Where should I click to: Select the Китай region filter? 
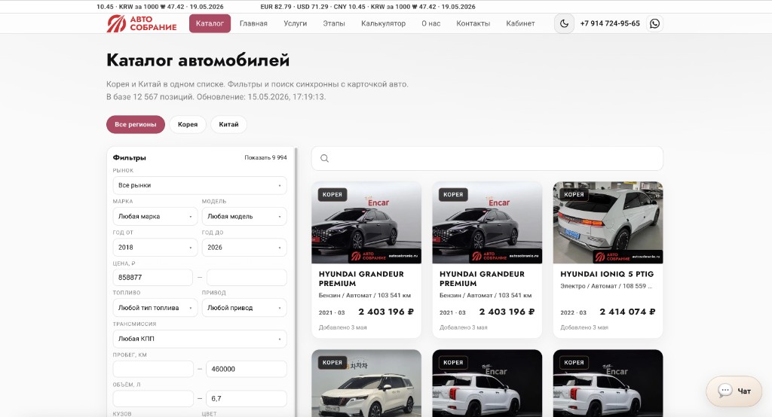(229, 124)
